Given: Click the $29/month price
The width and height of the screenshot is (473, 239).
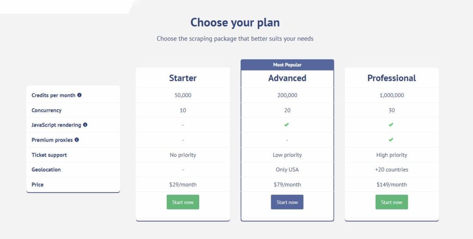Looking at the screenshot, I should pyautogui.click(x=183, y=185).
